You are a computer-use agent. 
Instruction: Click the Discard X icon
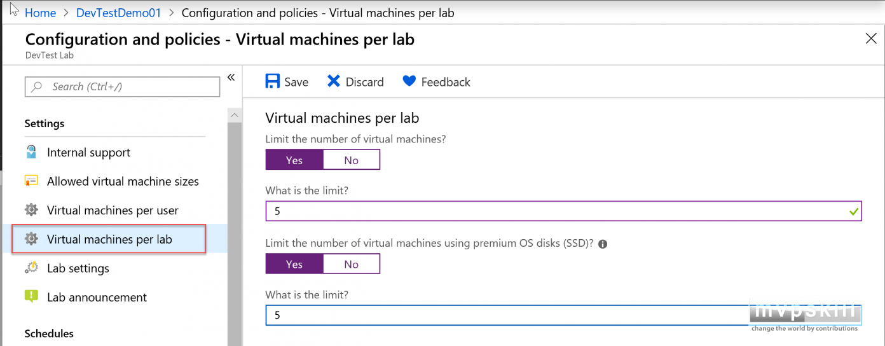point(334,81)
